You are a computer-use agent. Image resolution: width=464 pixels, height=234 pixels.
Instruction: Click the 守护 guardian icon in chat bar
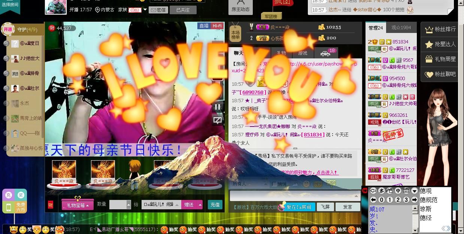coord(331,183)
